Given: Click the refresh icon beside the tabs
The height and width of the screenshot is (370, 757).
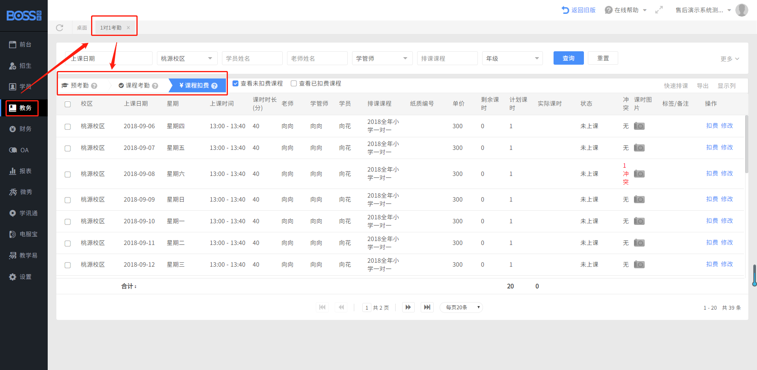Looking at the screenshot, I should 60,28.
